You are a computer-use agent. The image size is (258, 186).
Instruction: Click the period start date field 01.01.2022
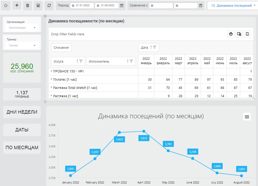pos(82,5)
